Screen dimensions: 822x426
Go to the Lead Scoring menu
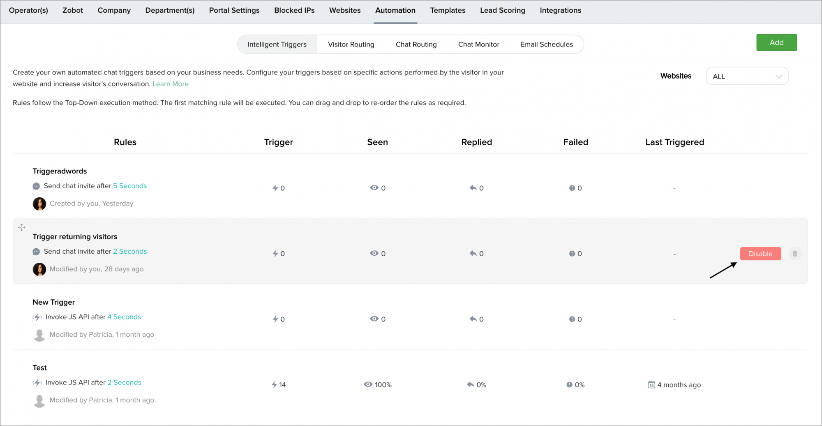(502, 10)
